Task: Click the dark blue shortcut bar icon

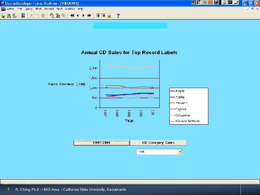Action: tap(216, 2)
